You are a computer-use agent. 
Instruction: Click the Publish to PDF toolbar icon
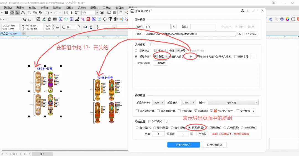point(77,13)
